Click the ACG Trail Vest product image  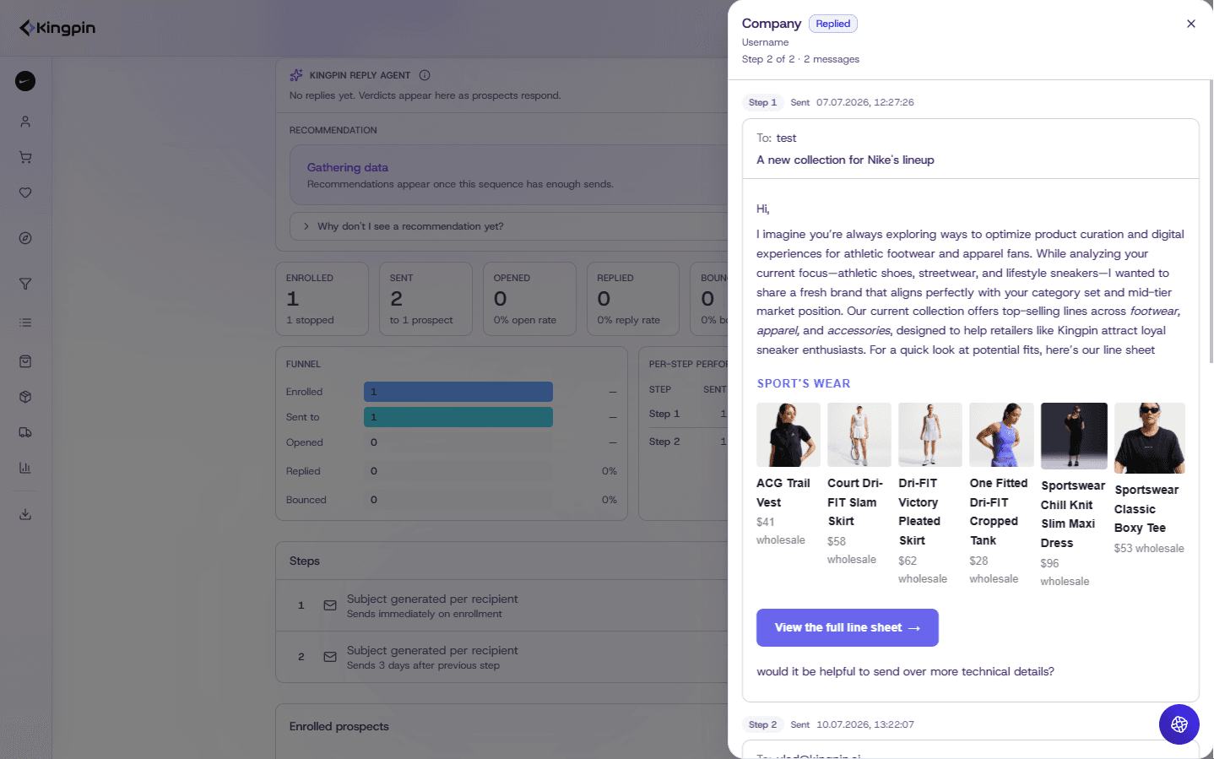click(x=789, y=435)
